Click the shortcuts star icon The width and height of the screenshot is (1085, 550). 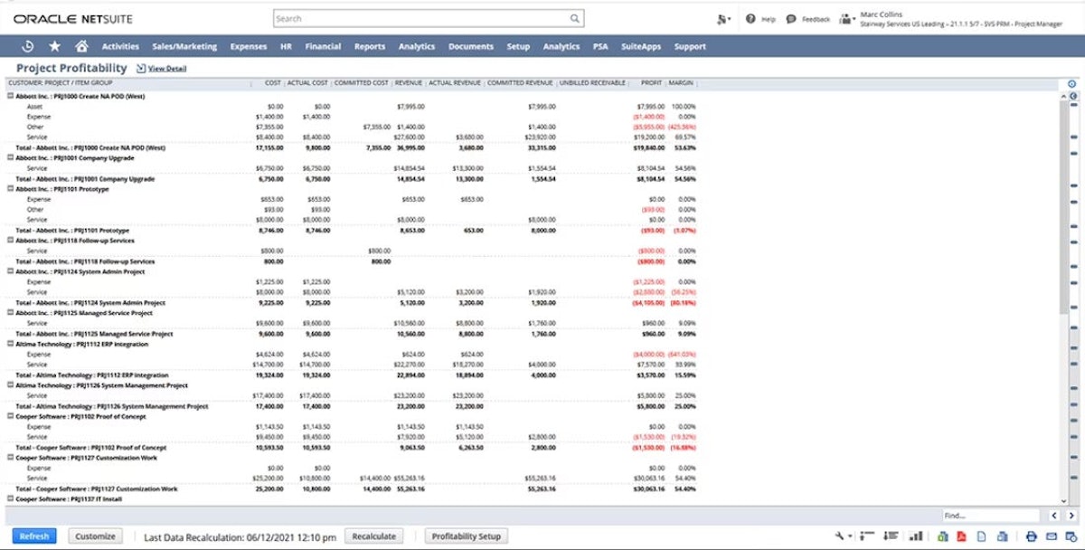tap(56, 46)
